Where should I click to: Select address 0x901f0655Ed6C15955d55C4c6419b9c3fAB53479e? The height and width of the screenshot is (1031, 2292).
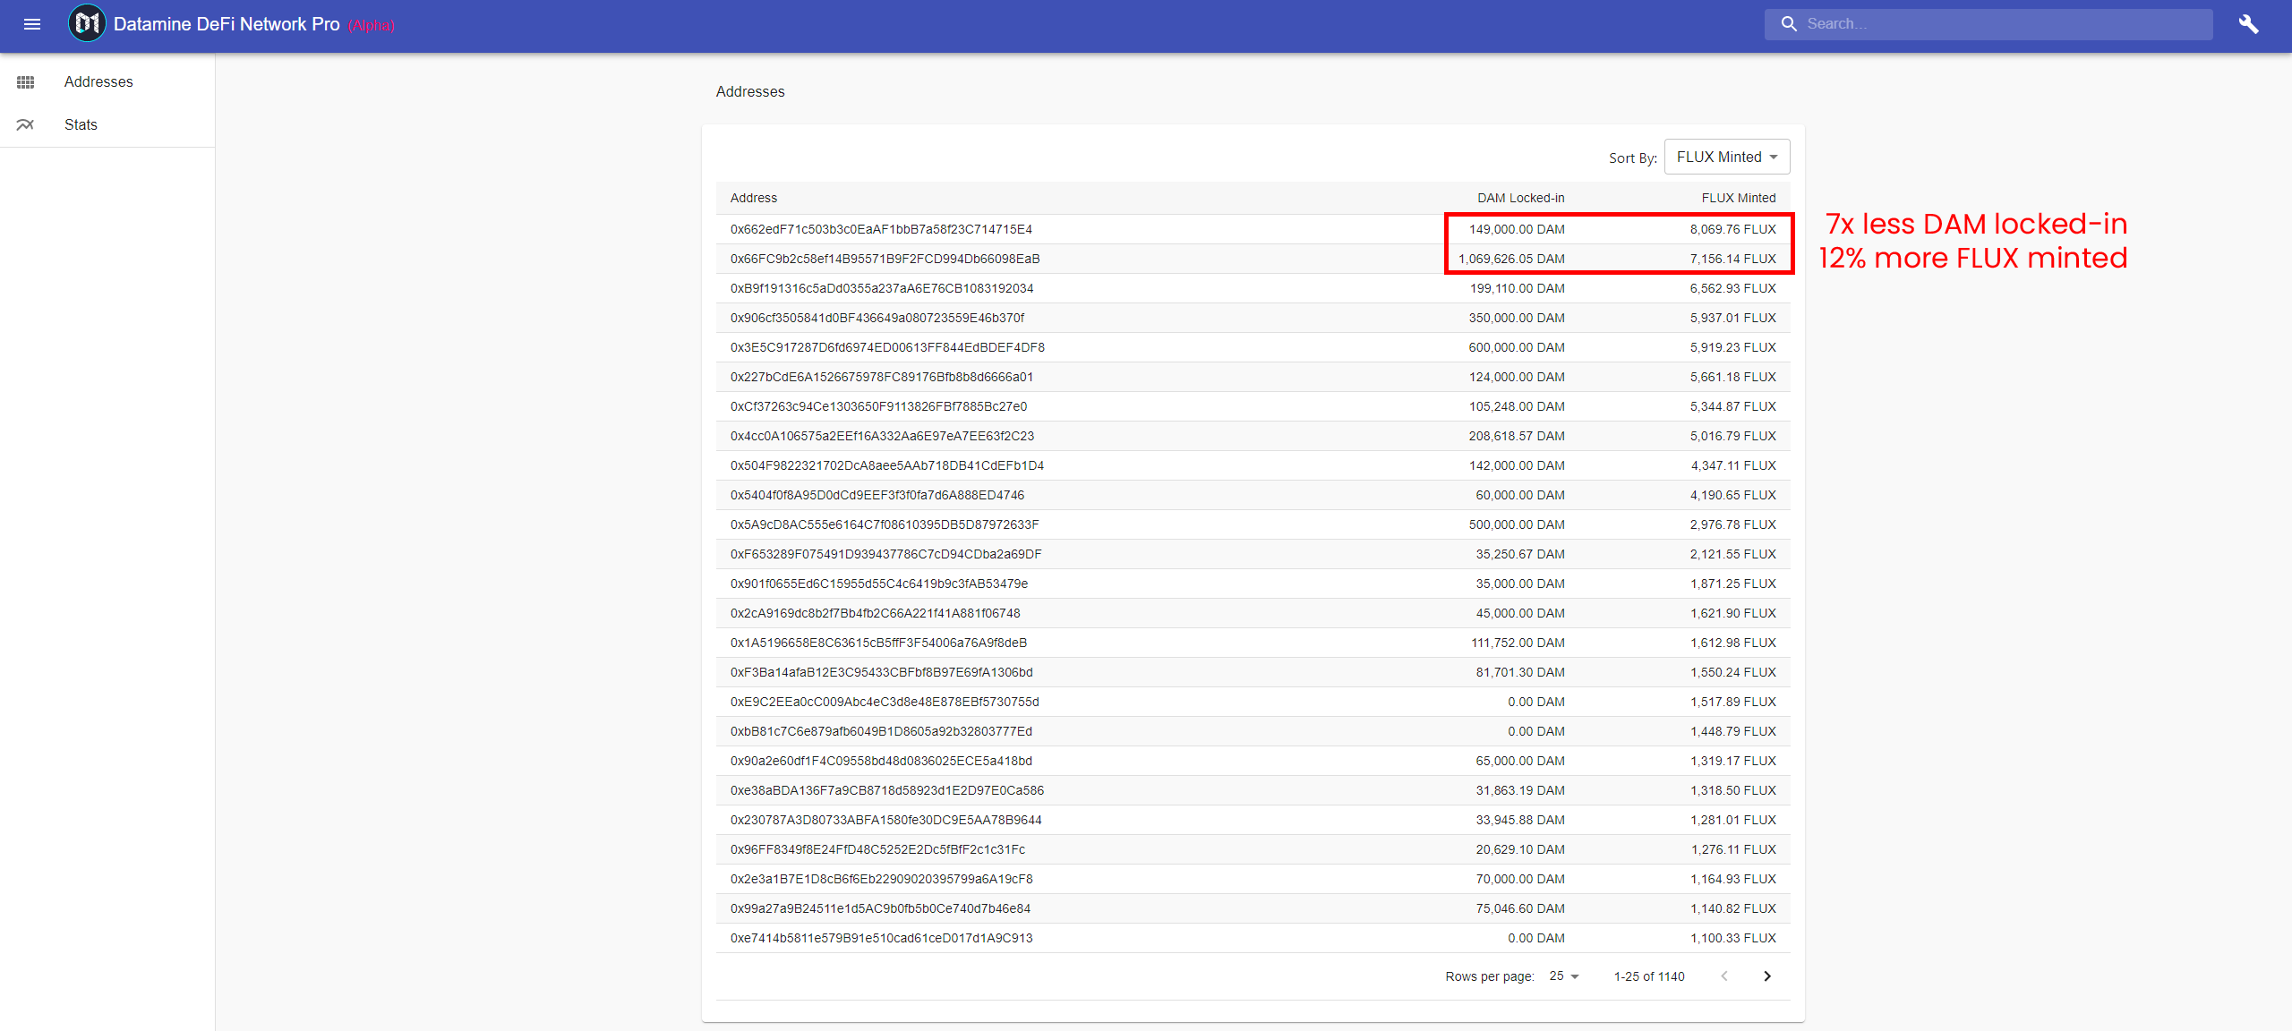(x=879, y=584)
